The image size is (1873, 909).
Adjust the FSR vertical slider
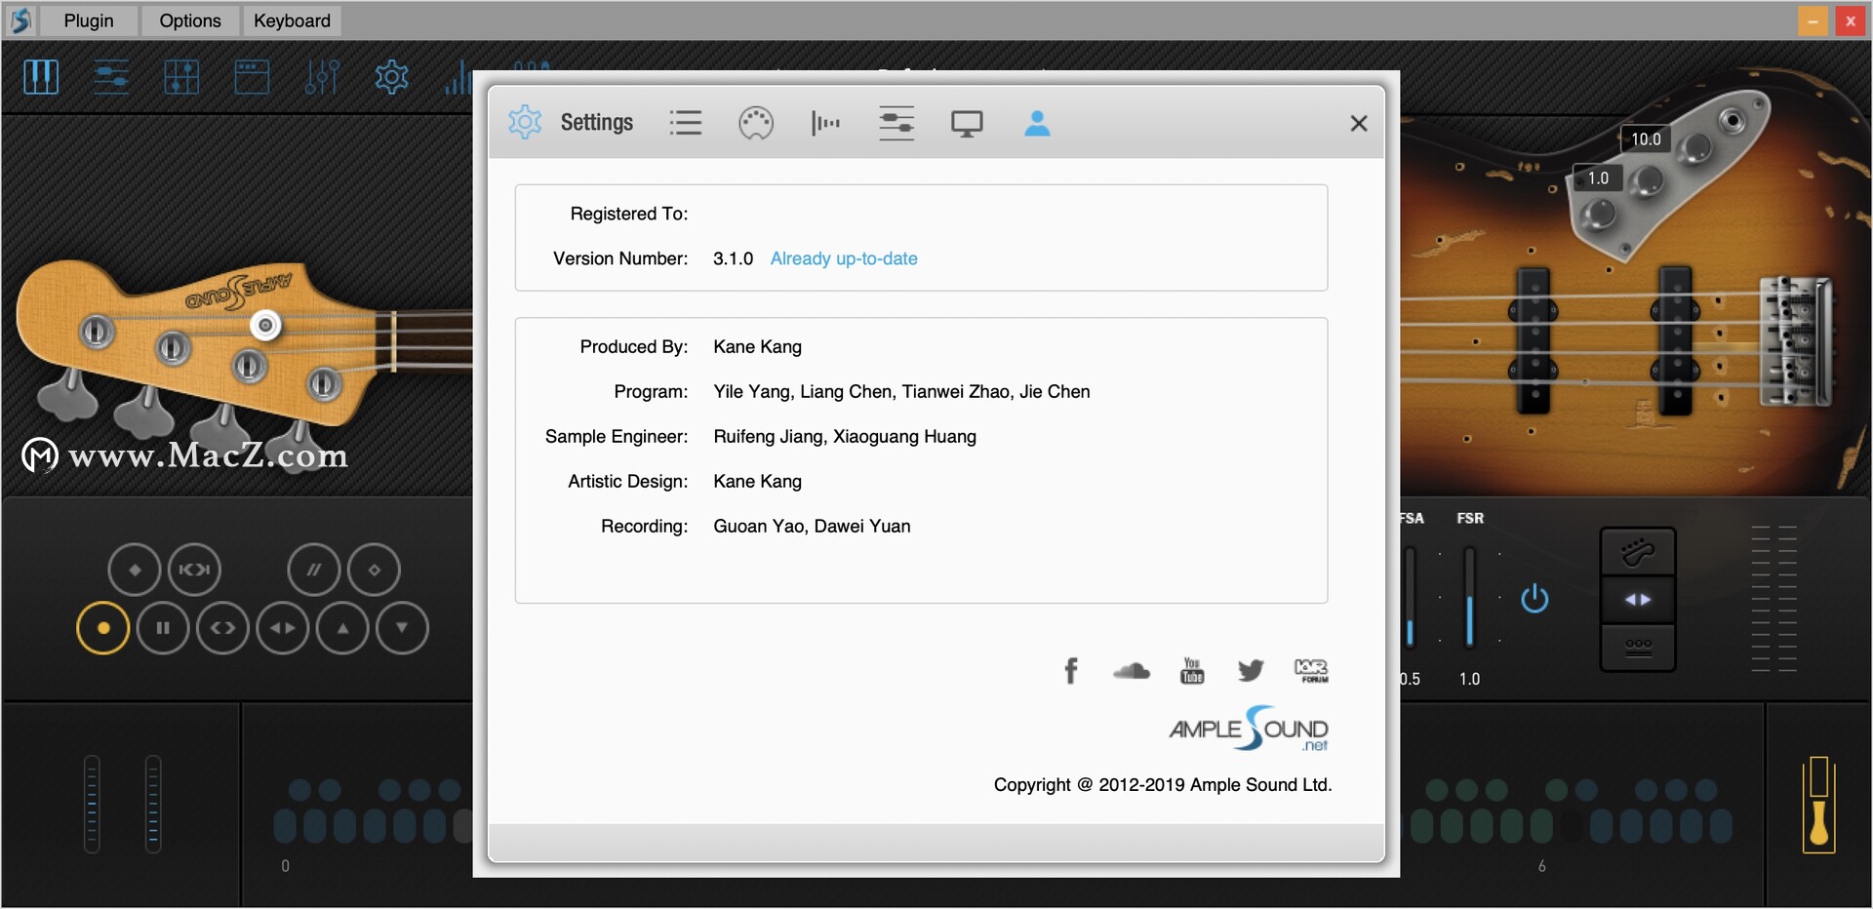[1470, 597]
